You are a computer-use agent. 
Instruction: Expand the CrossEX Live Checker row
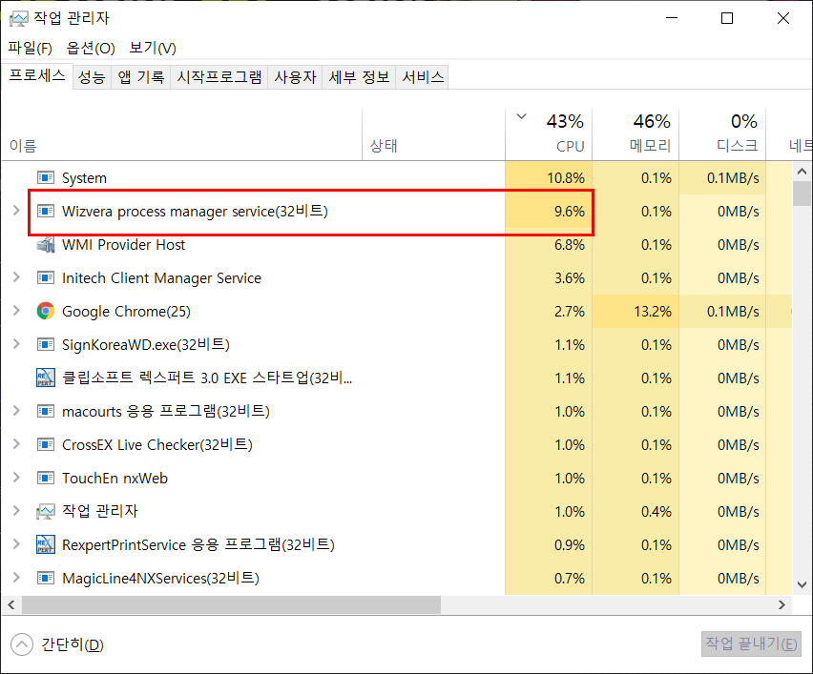point(16,444)
